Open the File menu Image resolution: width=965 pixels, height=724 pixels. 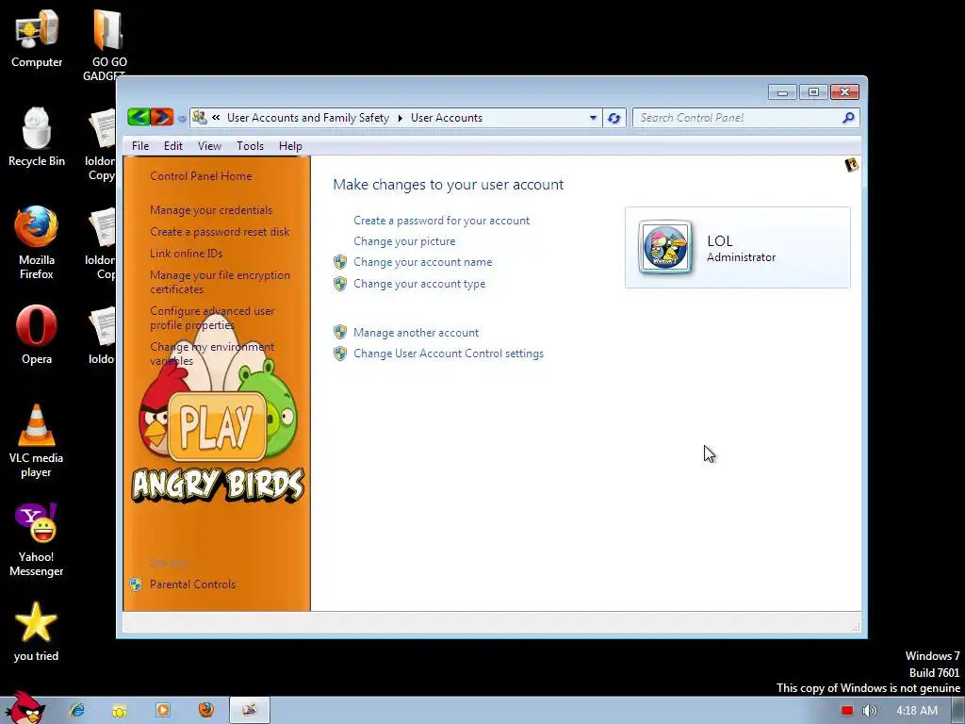(140, 146)
